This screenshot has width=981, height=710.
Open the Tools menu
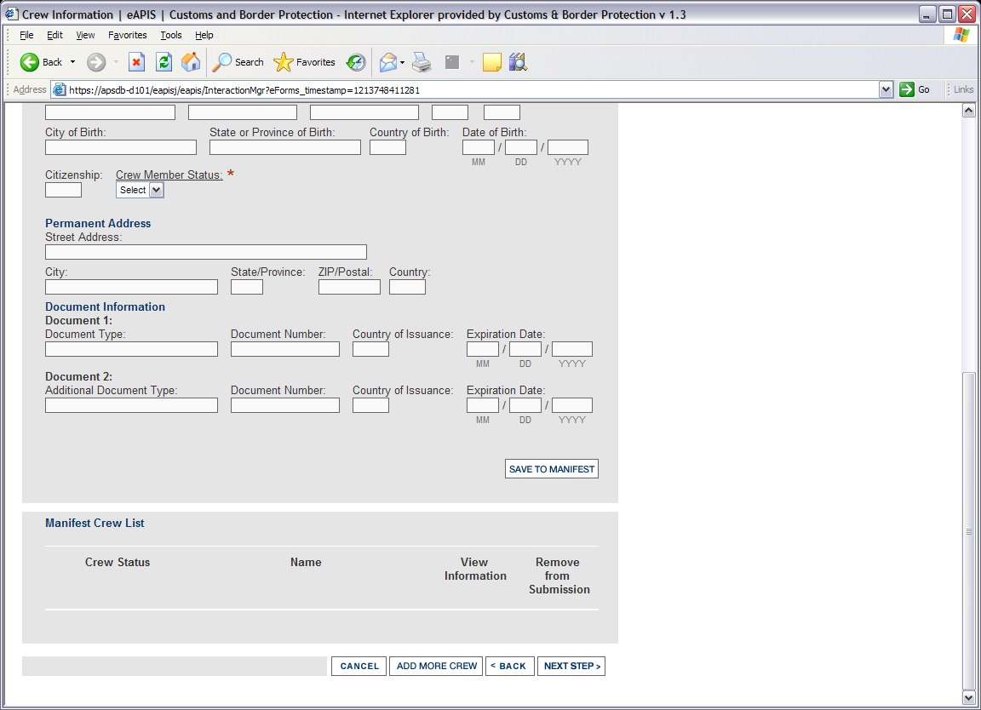(171, 35)
